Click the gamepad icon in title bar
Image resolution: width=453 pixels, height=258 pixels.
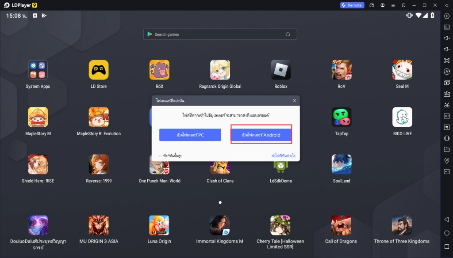(372, 5)
